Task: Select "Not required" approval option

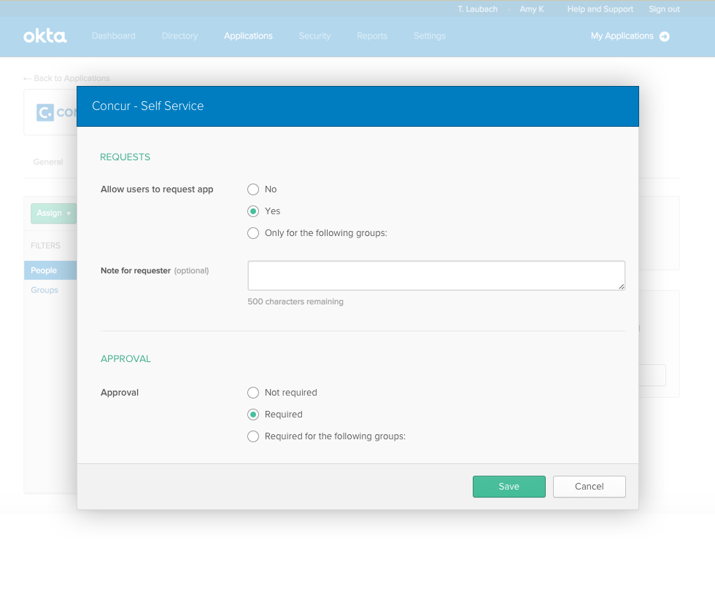Action: coord(253,392)
